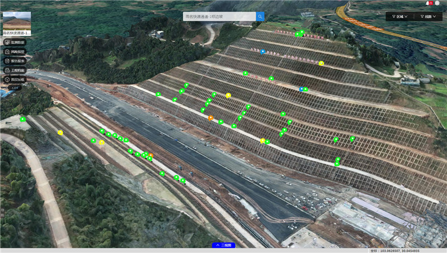Viewport: 447px width, 253px height.
Task: Click the user avatar icon
Action: point(437,3)
